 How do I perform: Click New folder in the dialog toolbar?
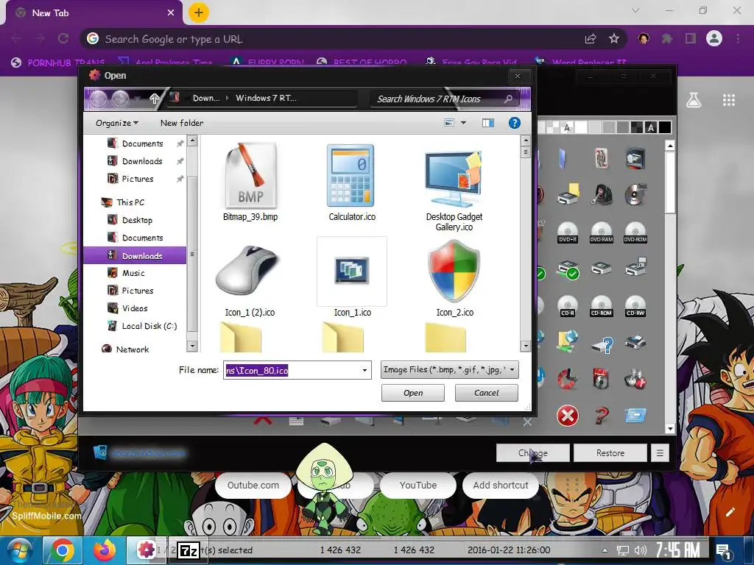[182, 123]
